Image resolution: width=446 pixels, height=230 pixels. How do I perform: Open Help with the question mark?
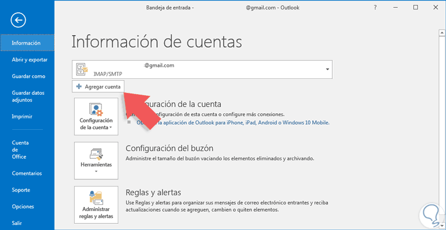coord(375,8)
